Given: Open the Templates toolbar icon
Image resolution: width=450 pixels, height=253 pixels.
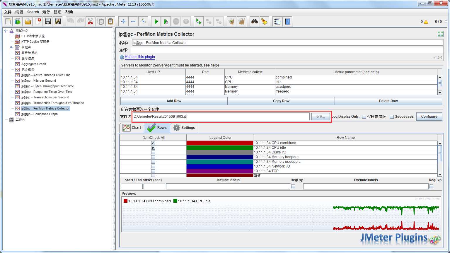Looking at the screenshot, I should 18,21.
